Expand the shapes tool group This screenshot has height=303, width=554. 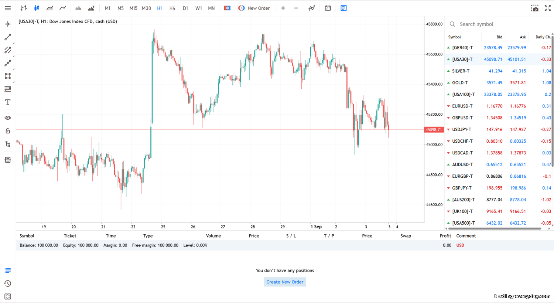(x=8, y=76)
